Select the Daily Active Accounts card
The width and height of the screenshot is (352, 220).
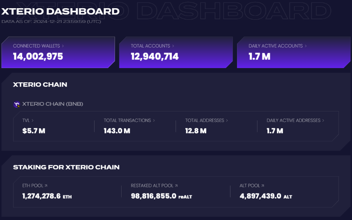point(293,52)
